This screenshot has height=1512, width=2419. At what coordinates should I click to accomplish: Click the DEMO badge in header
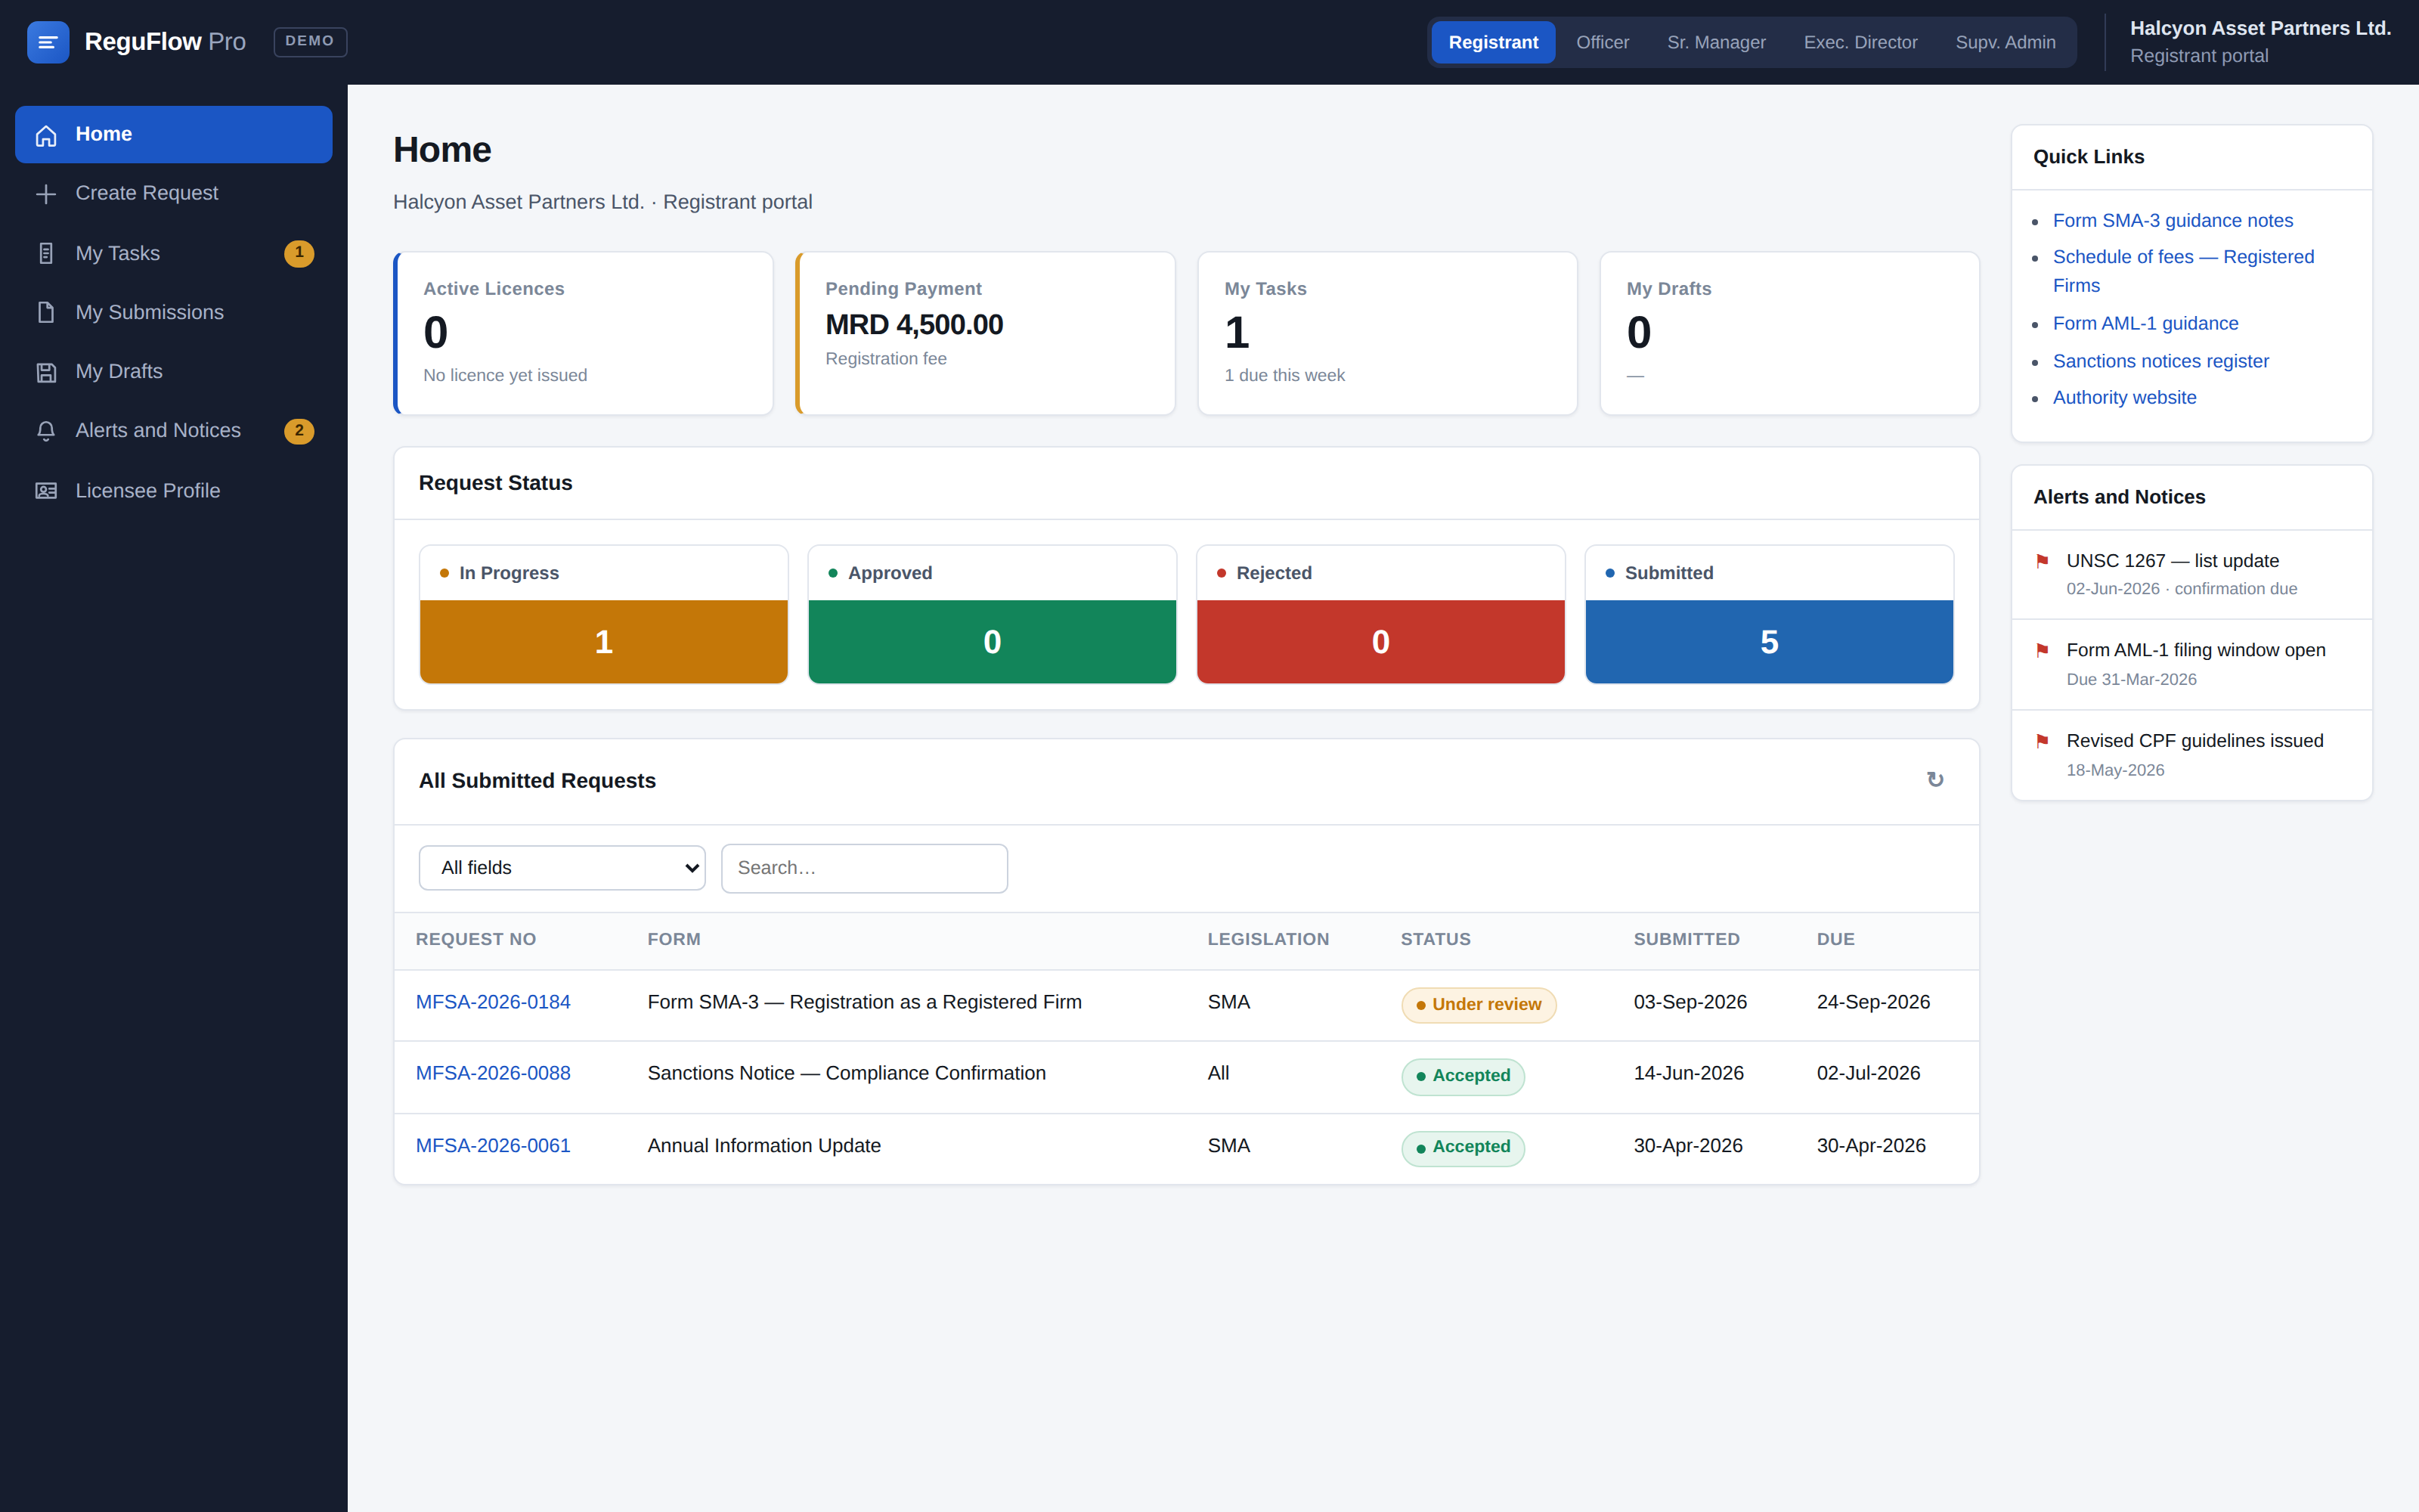[x=310, y=42]
